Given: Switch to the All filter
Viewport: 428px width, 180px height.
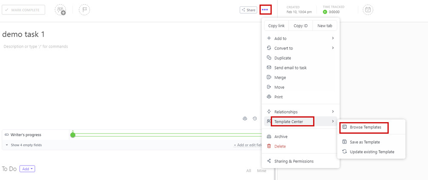Looking at the screenshot, I should pyautogui.click(x=249, y=171).
